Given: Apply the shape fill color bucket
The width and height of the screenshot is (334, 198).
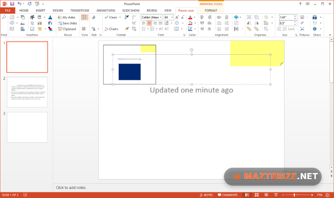Looking at the screenshot, I should pyautogui.click(x=190, y=23).
